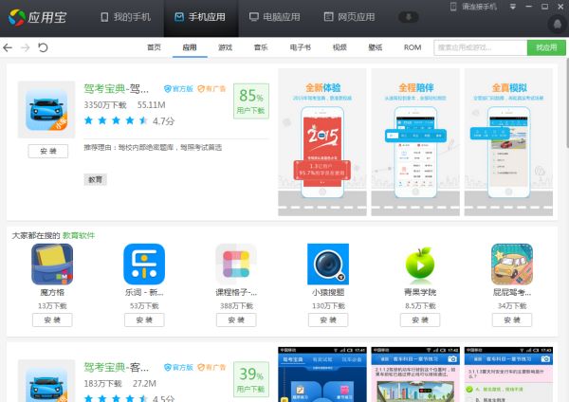Open the 网页应用 tab
The height and width of the screenshot is (402, 569).
tap(349, 17)
